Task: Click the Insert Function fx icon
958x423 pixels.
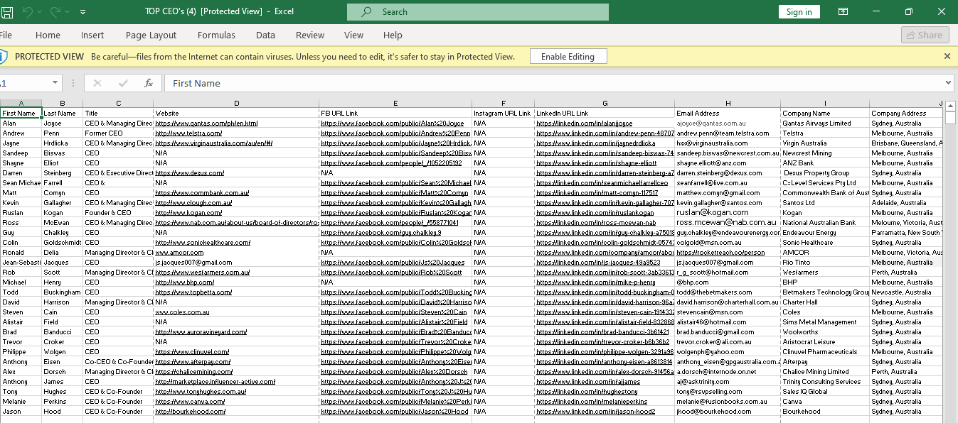Action: [x=149, y=83]
